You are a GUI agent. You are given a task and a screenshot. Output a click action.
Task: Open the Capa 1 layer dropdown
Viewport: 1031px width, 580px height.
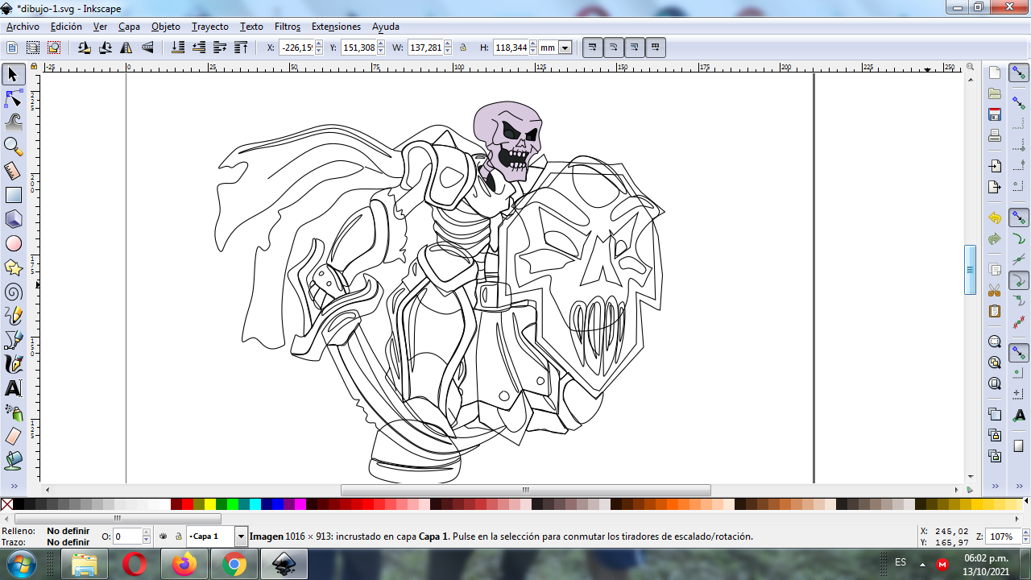click(x=241, y=536)
